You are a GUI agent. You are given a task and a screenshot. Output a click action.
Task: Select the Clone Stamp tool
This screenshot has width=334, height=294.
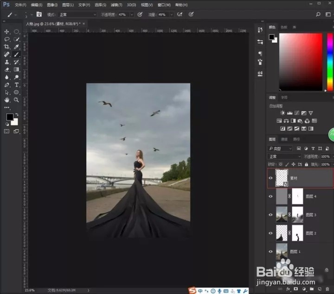coord(6,62)
